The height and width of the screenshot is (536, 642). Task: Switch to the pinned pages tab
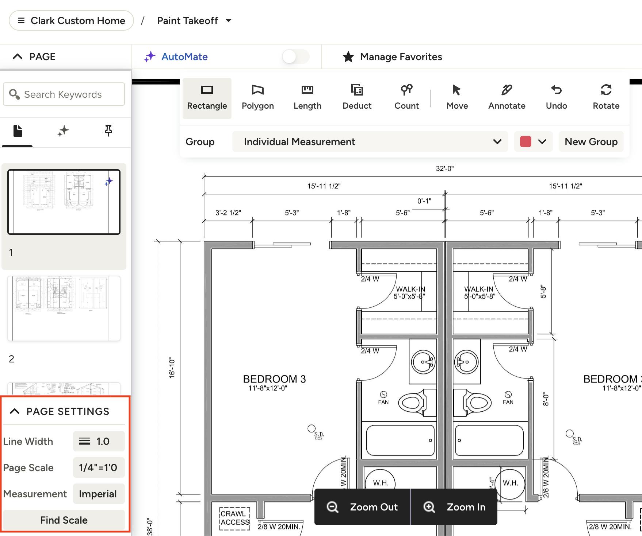108,131
